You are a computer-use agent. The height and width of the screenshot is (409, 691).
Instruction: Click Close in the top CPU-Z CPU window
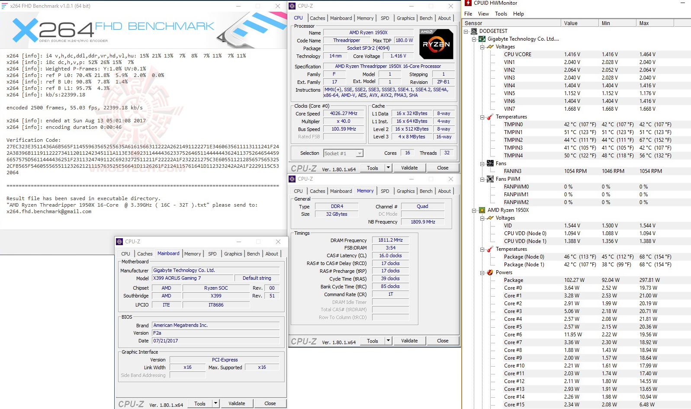[x=443, y=168]
